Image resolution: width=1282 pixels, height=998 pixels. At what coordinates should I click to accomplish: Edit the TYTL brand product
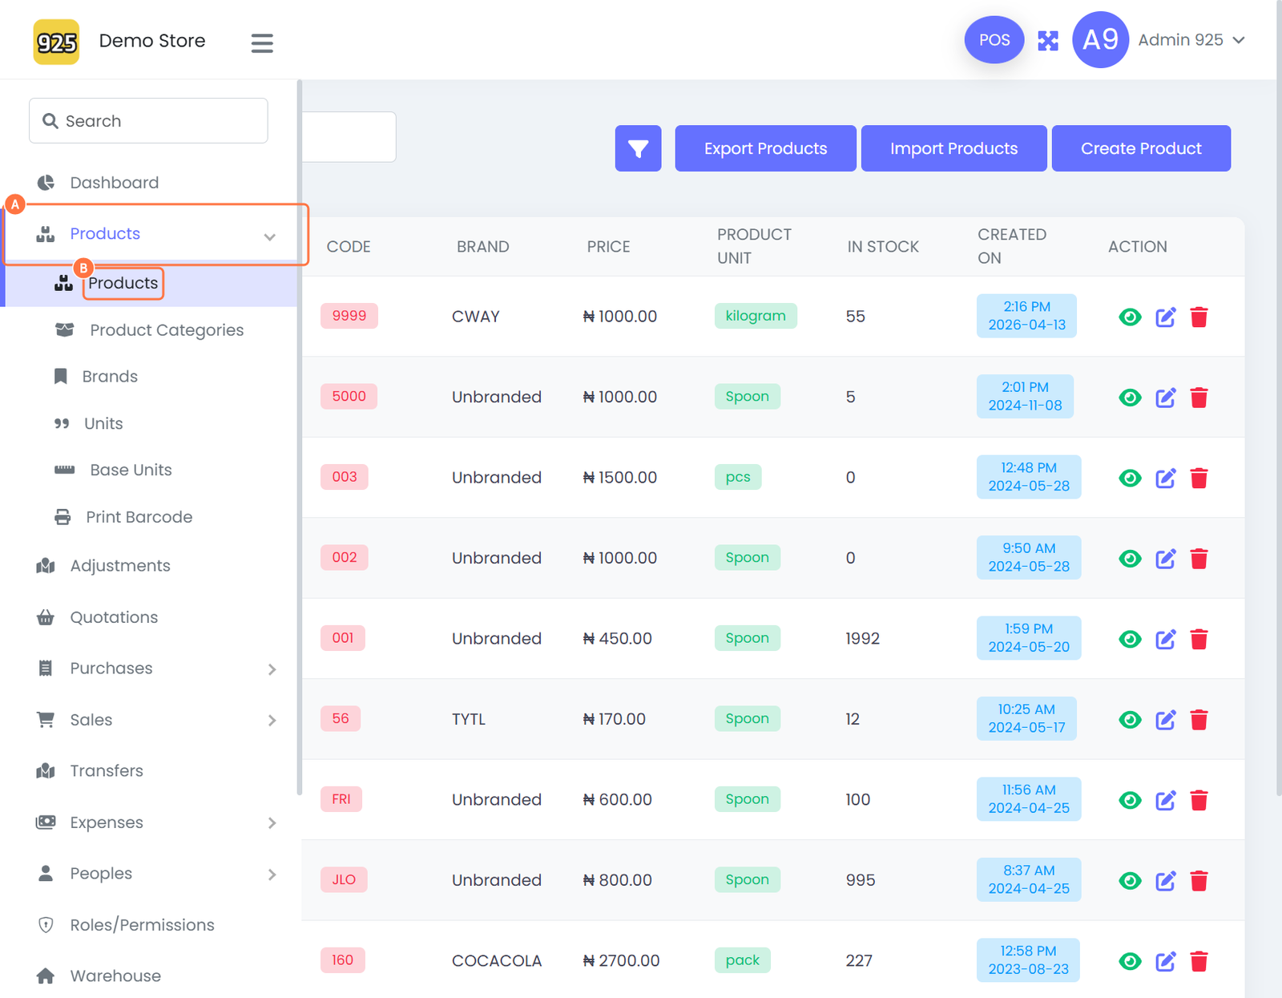tap(1165, 720)
